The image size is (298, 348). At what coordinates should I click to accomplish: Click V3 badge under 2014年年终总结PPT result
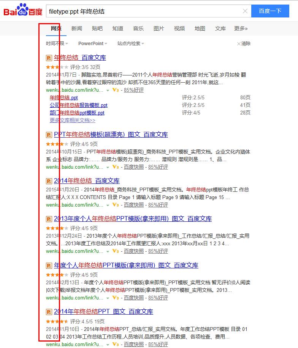pyautogui.click(x=116, y=344)
